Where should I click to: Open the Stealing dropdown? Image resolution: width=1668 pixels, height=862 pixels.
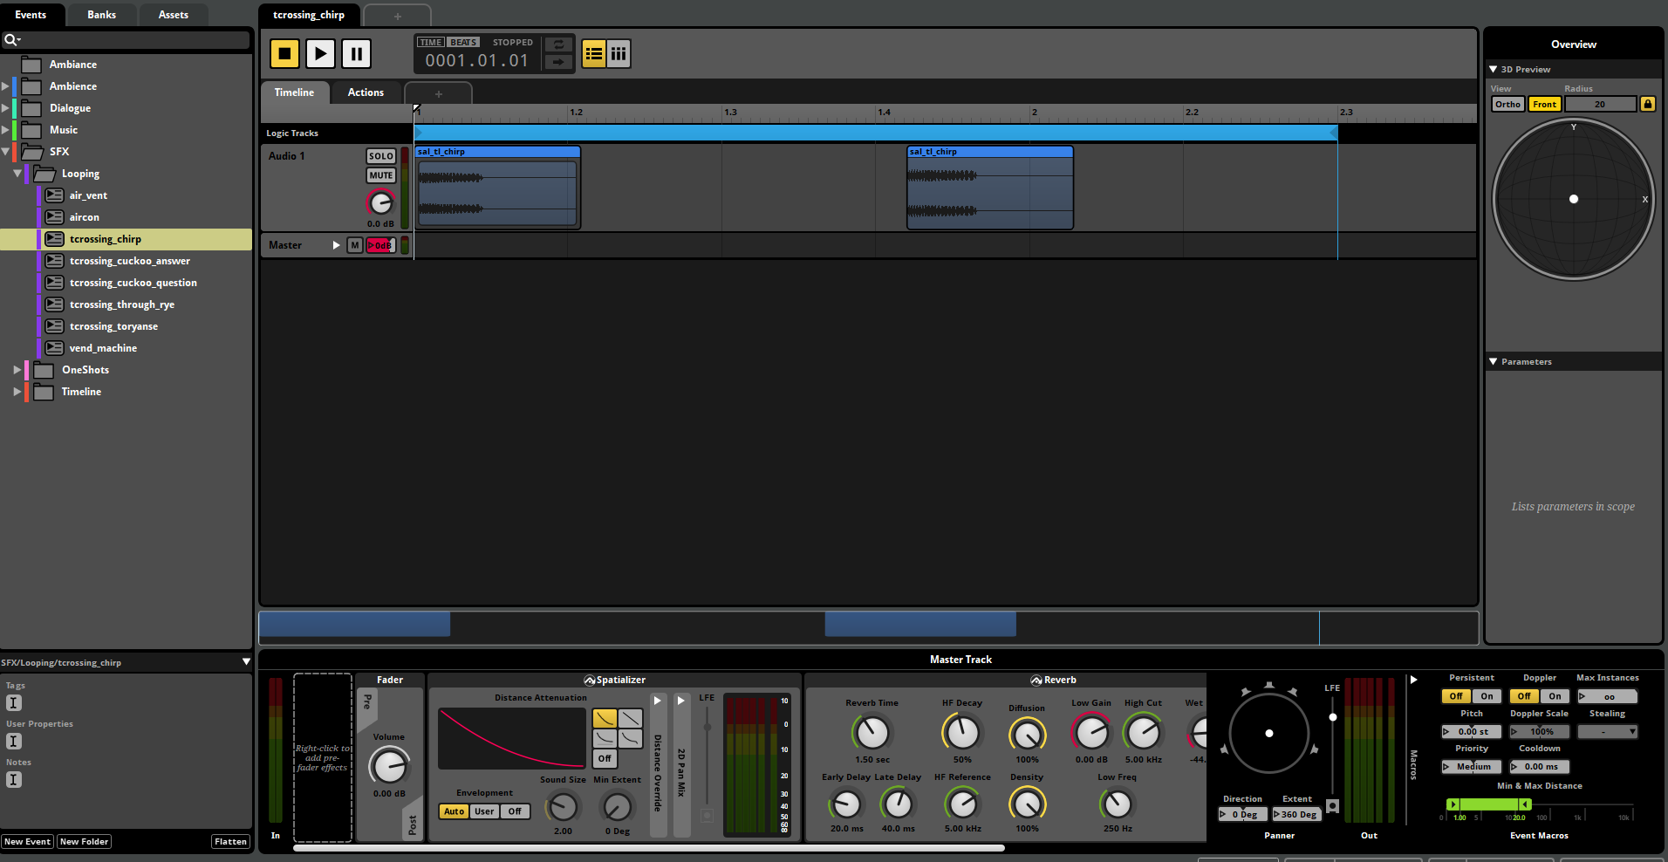[x=1607, y=732]
